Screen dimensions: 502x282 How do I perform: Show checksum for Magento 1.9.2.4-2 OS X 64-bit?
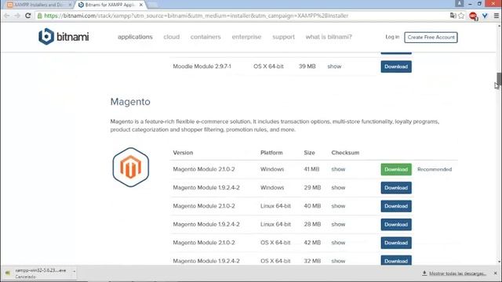(x=338, y=261)
